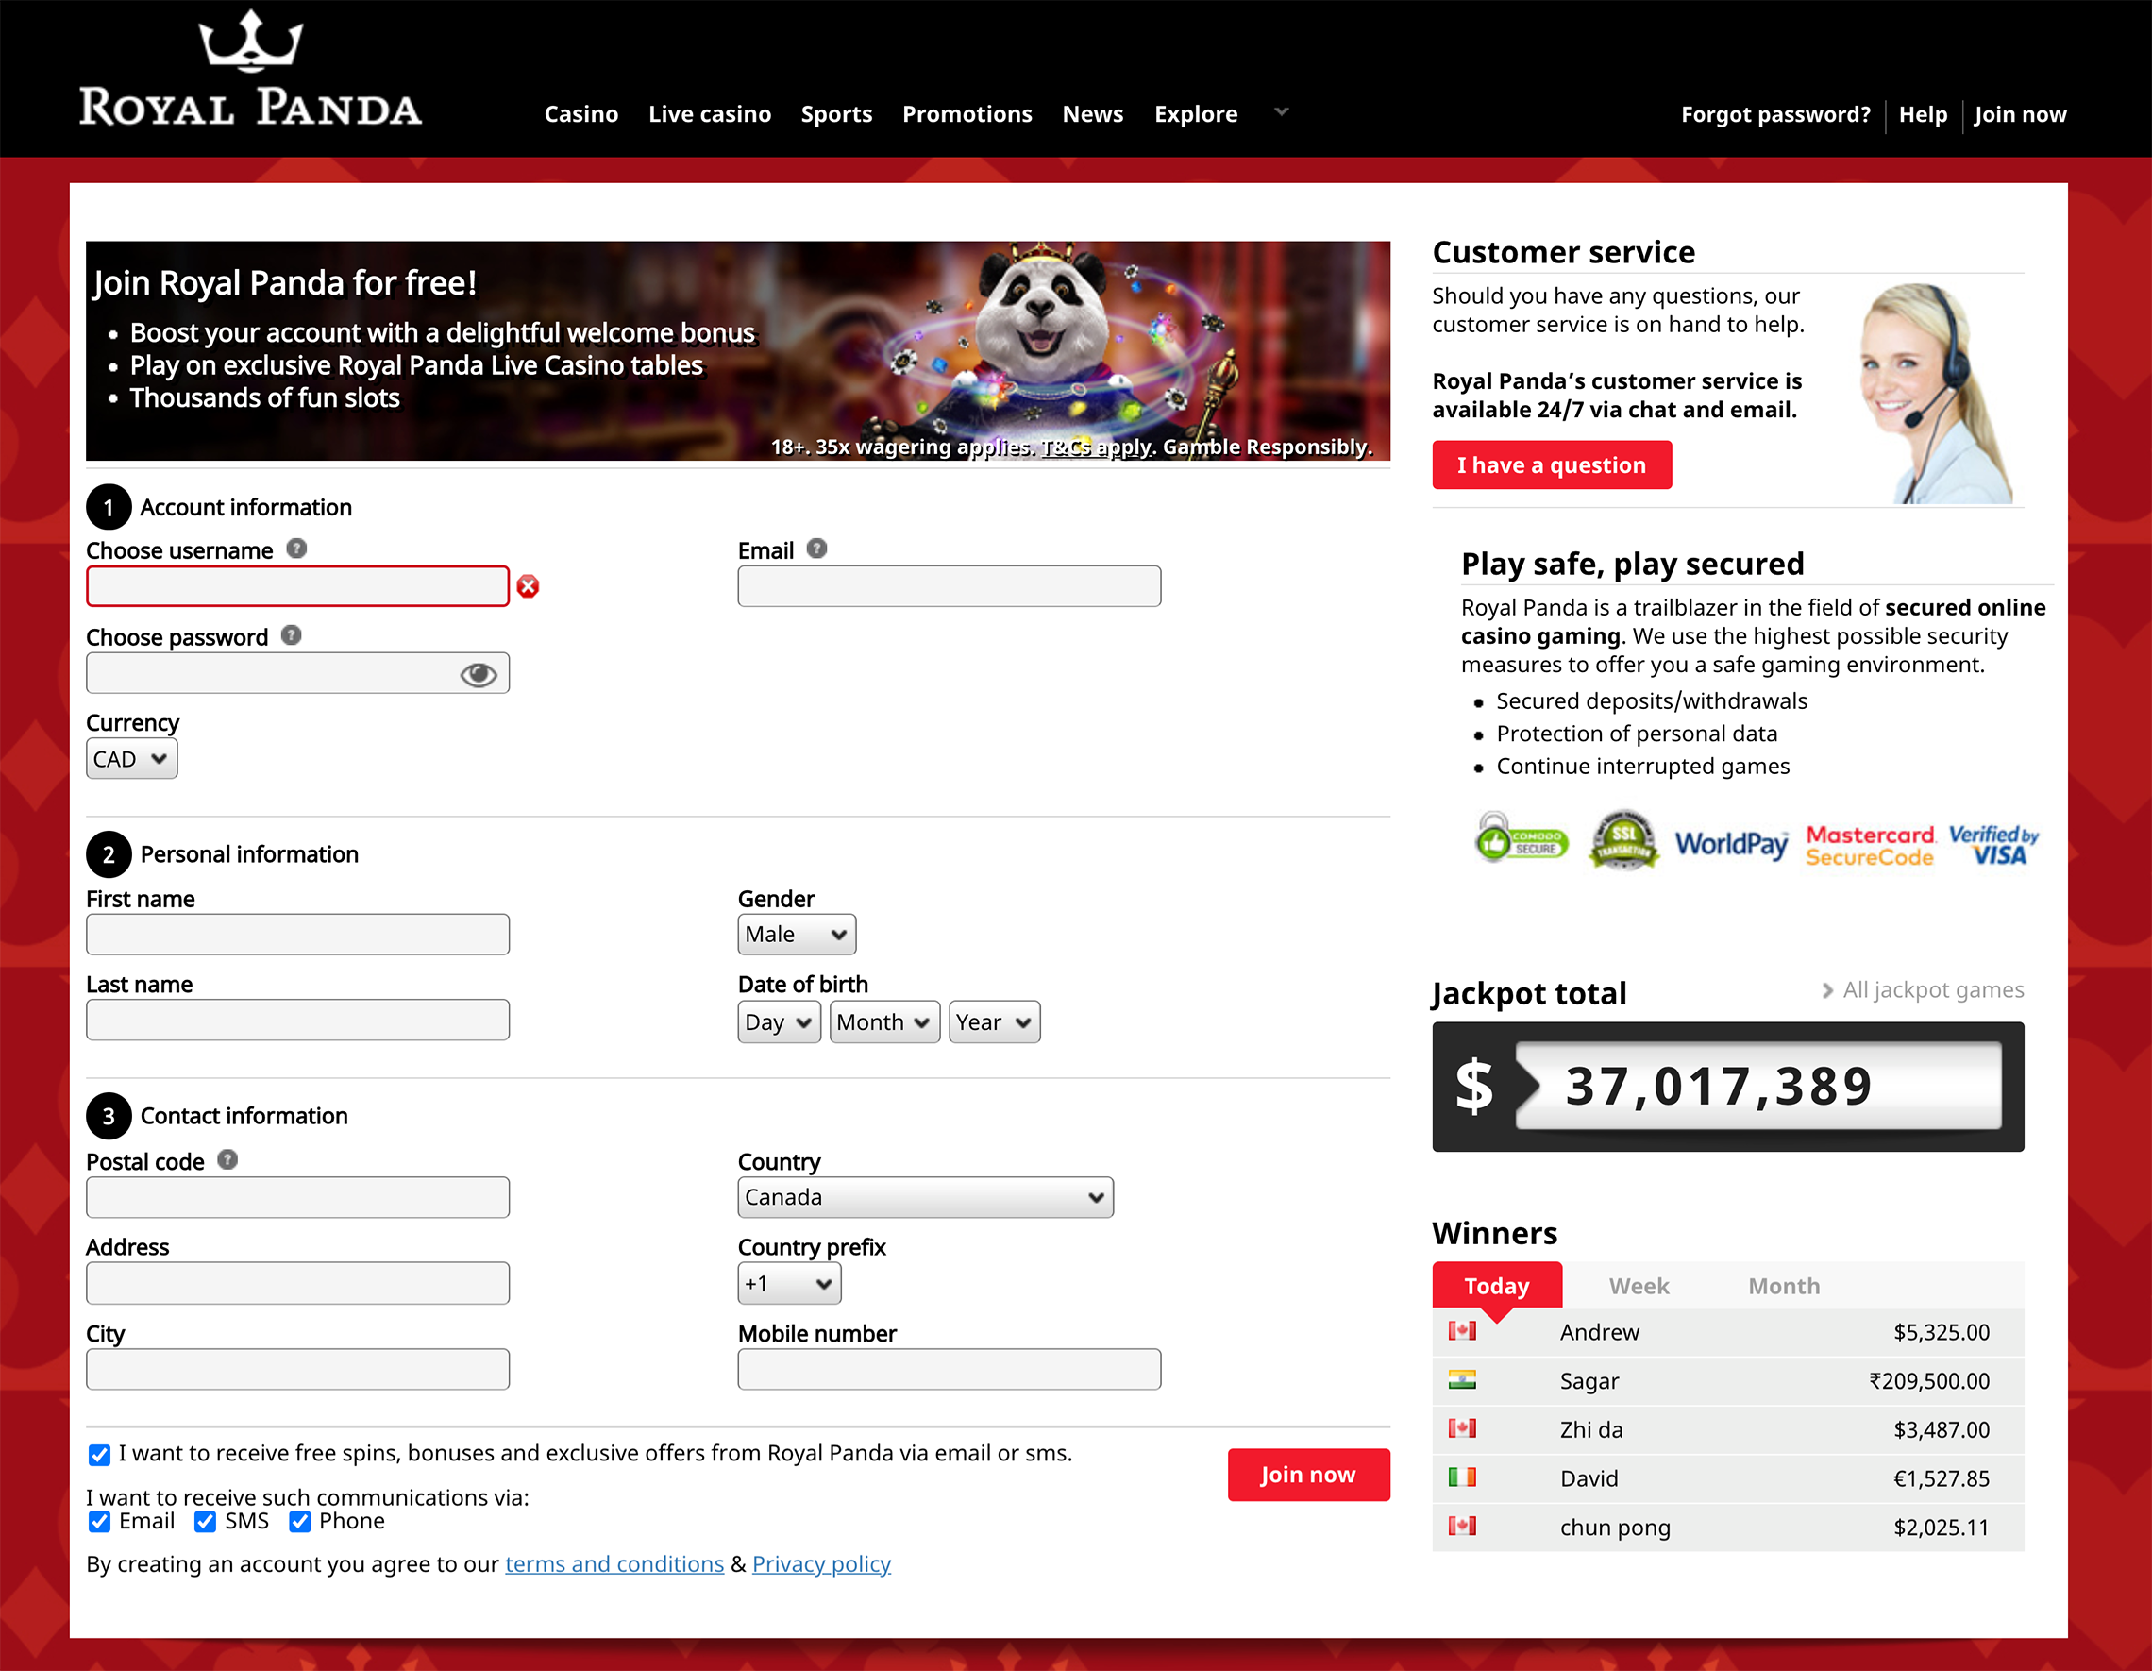
Task: Click the flag icon next to Andrew
Action: click(1462, 1332)
